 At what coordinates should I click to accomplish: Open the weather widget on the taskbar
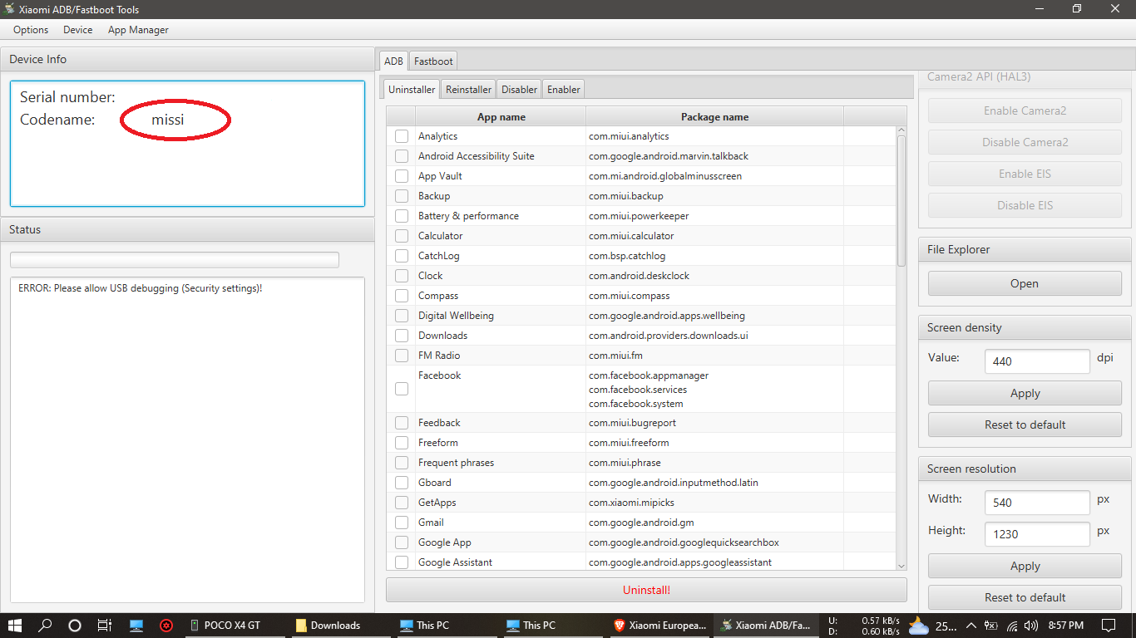click(x=933, y=626)
